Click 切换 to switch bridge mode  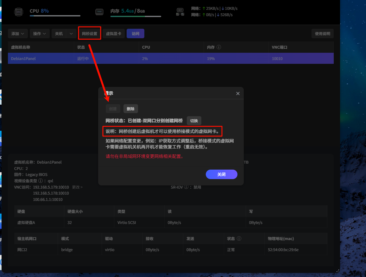194,121
